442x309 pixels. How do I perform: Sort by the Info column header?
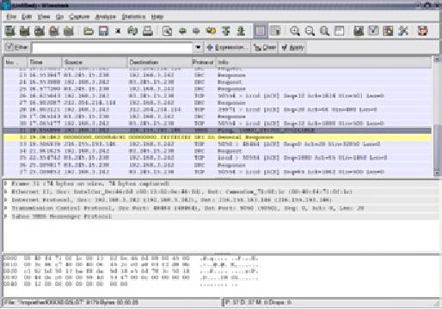tap(323, 62)
